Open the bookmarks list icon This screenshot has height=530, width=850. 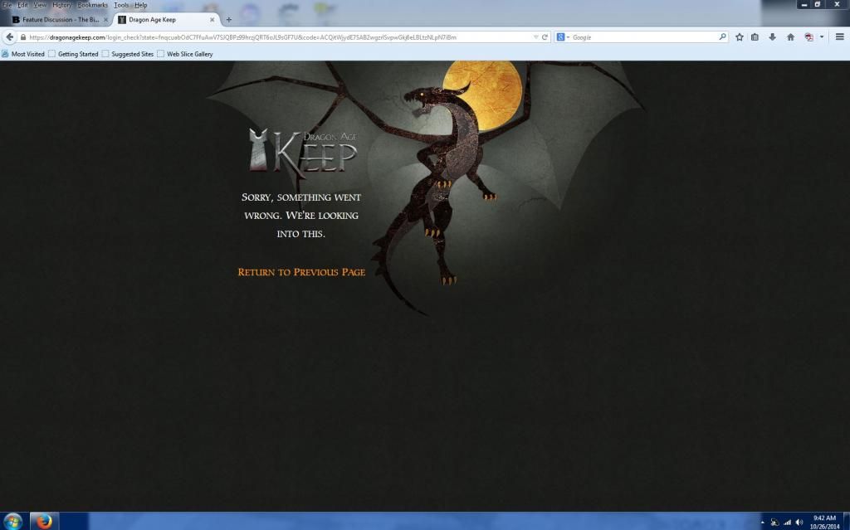(755, 36)
